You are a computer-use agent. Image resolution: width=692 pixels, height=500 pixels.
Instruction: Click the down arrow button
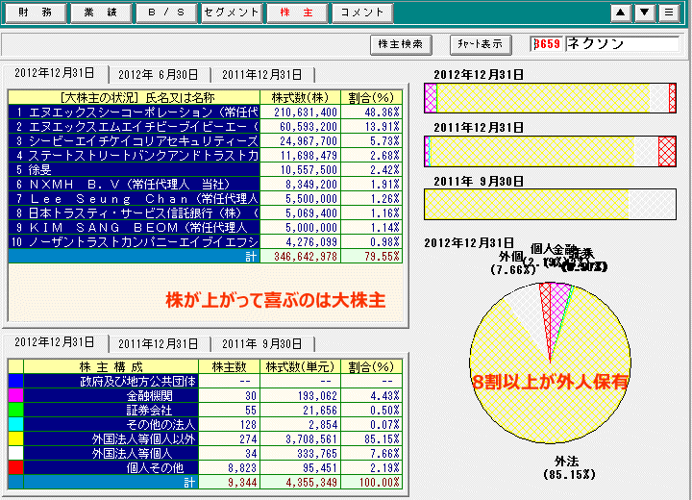(x=645, y=12)
